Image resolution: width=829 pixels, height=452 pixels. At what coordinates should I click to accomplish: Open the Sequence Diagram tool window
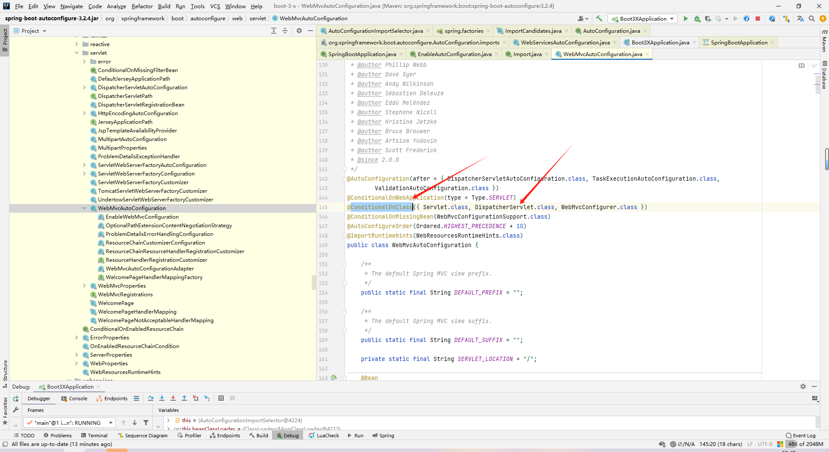[143, 435]
